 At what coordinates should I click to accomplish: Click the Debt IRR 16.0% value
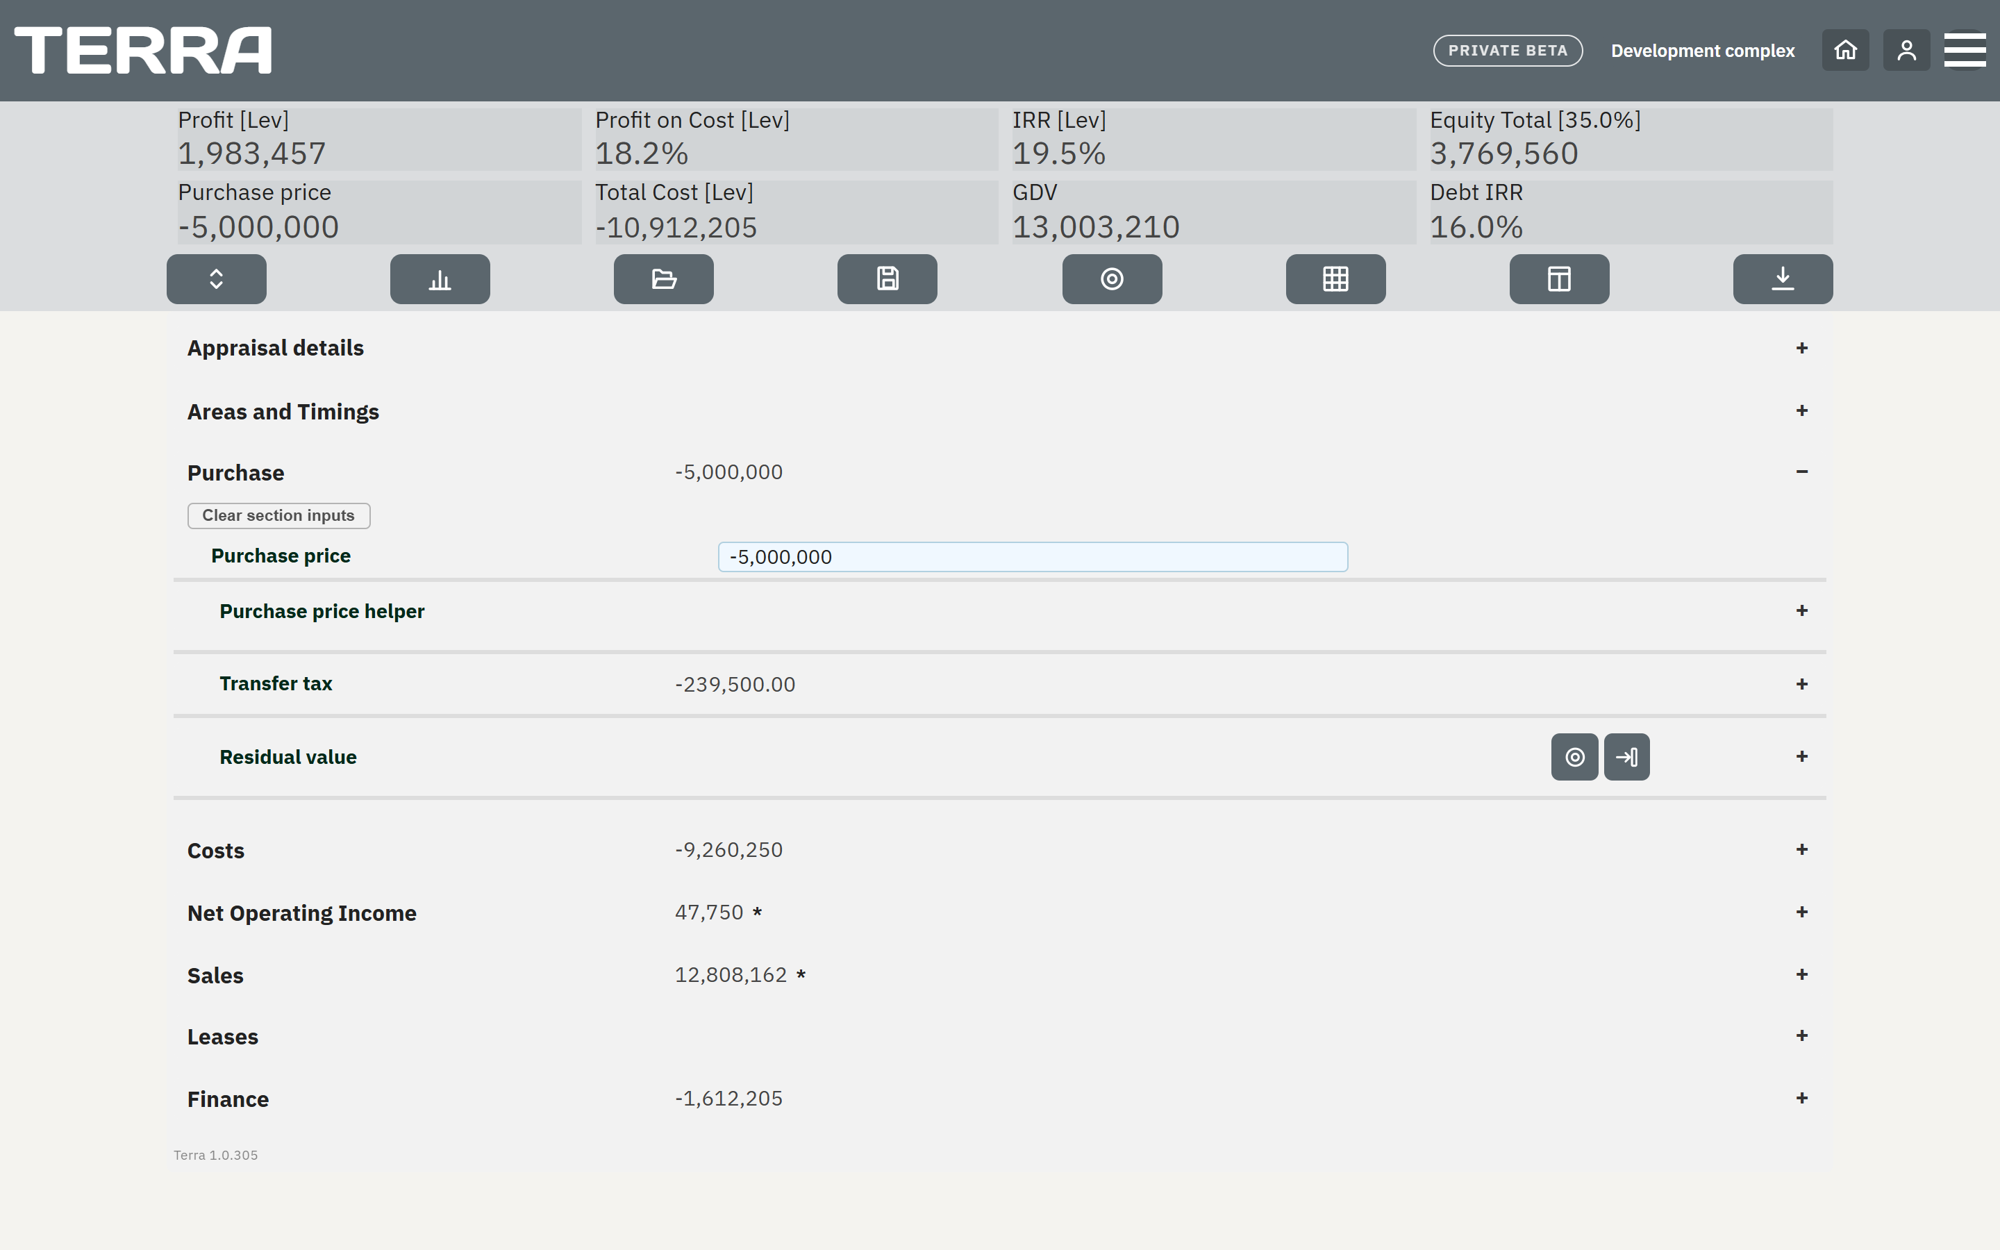(1476, 227)
